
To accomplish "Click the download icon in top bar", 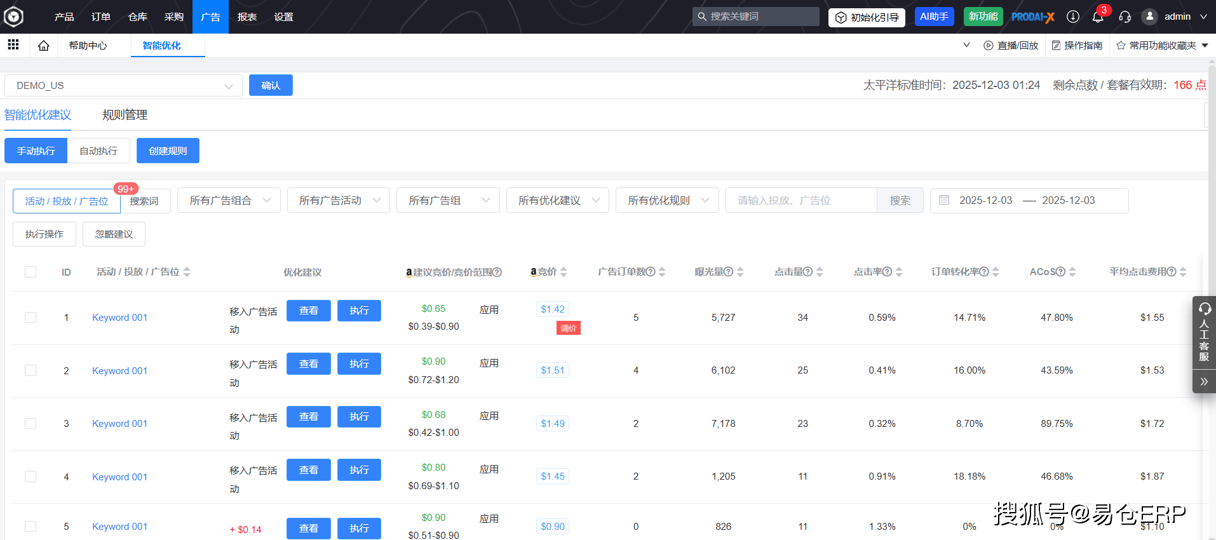I will tap(1073, 17).
